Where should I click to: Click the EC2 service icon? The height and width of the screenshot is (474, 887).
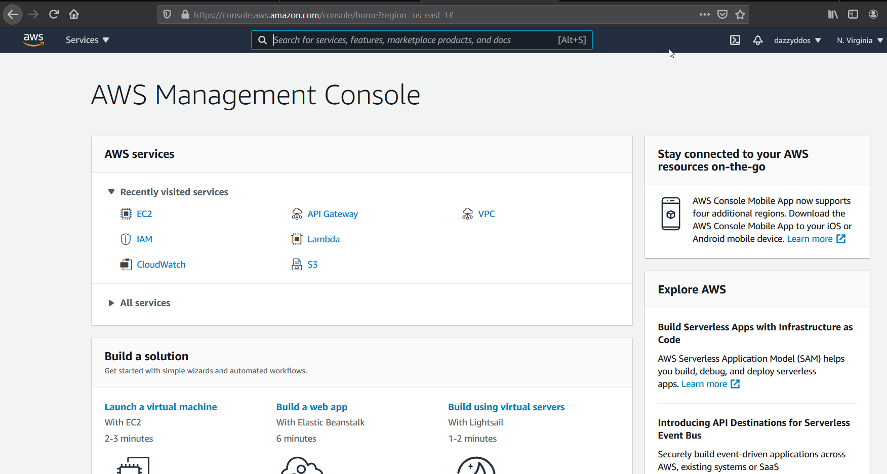(x=126, y=214)
